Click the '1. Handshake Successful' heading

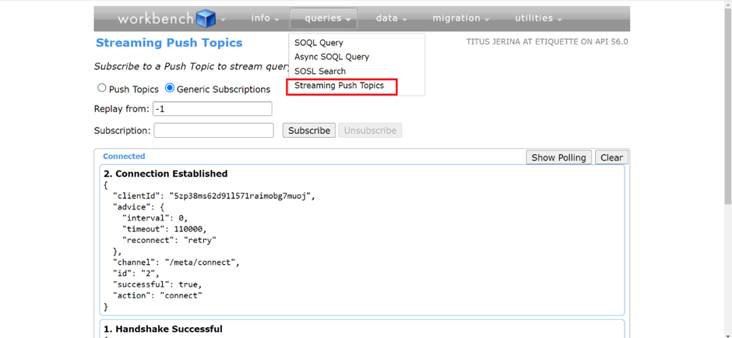(x=163, y=329)
